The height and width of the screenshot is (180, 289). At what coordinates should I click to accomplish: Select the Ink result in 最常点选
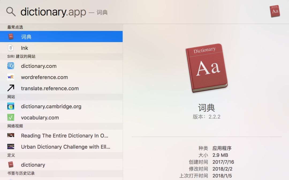pos(25,48)
